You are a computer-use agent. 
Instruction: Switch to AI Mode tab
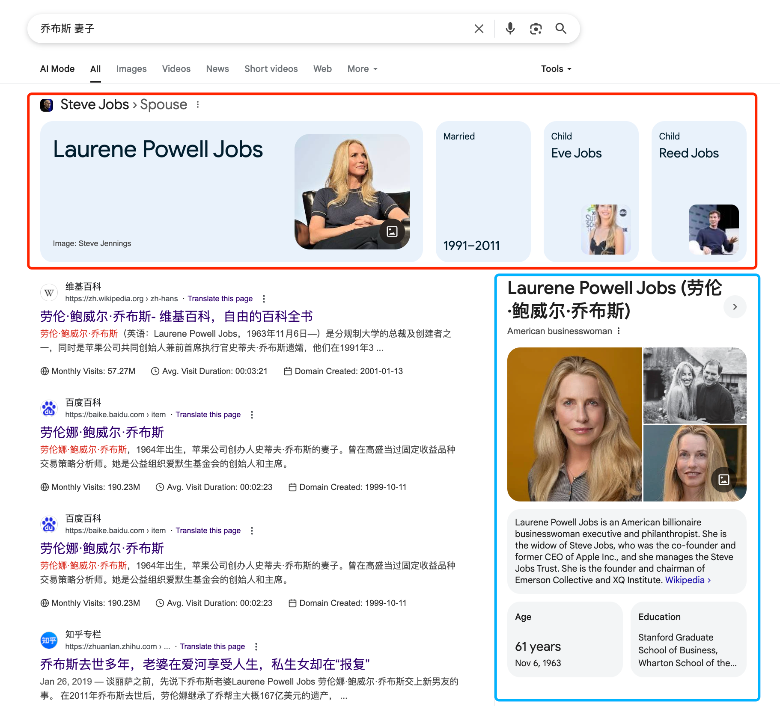57,69
